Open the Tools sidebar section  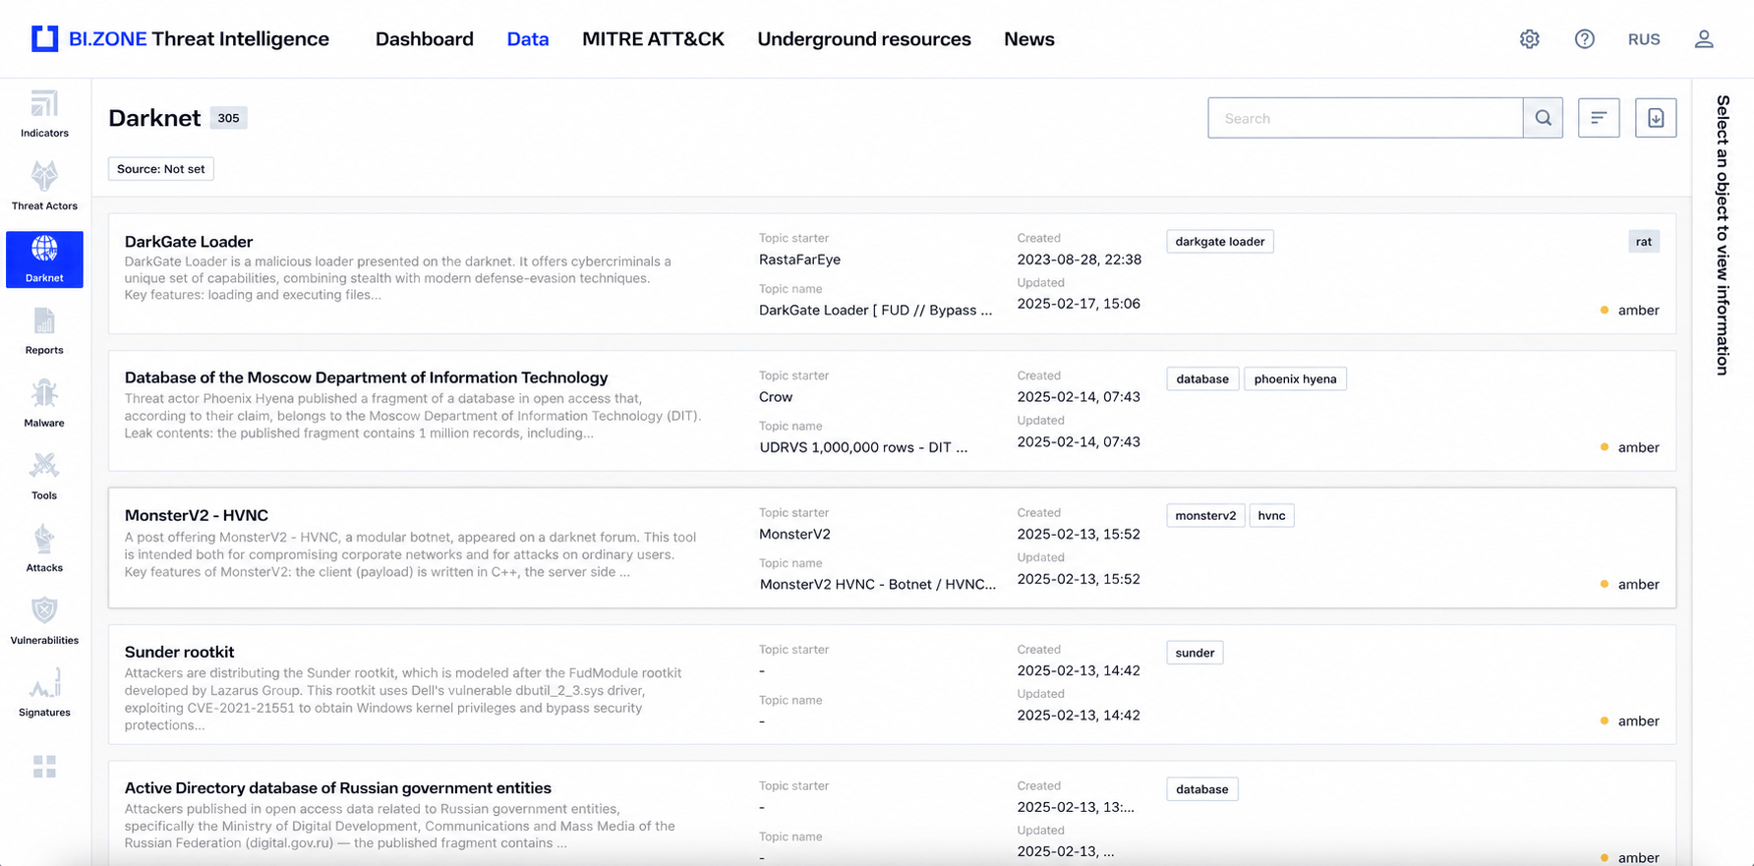[44, 477]
